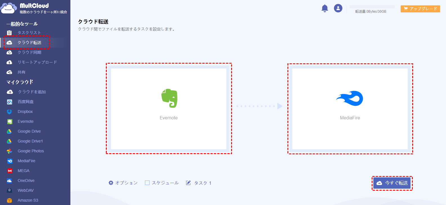Go to 共有 in sidebar
Screen dimensions: 446x205
click(x=21, y=72)
